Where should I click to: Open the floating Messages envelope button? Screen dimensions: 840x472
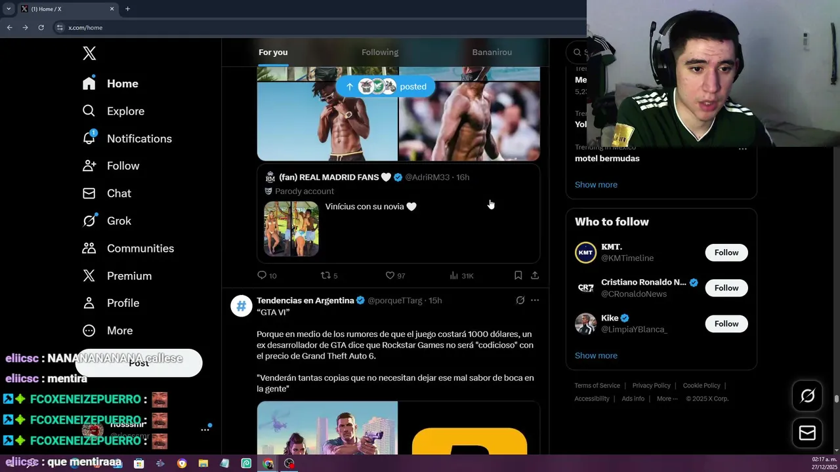click(807, 433)
